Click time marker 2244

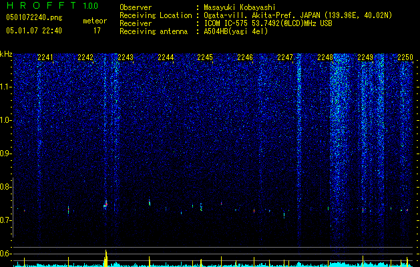(x=166, y=57)
